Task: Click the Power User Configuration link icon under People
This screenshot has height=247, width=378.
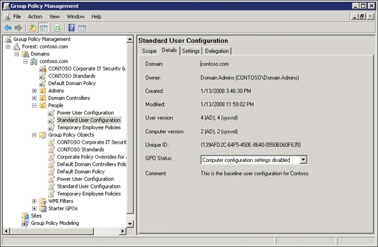Action: [x=51, y=113]
